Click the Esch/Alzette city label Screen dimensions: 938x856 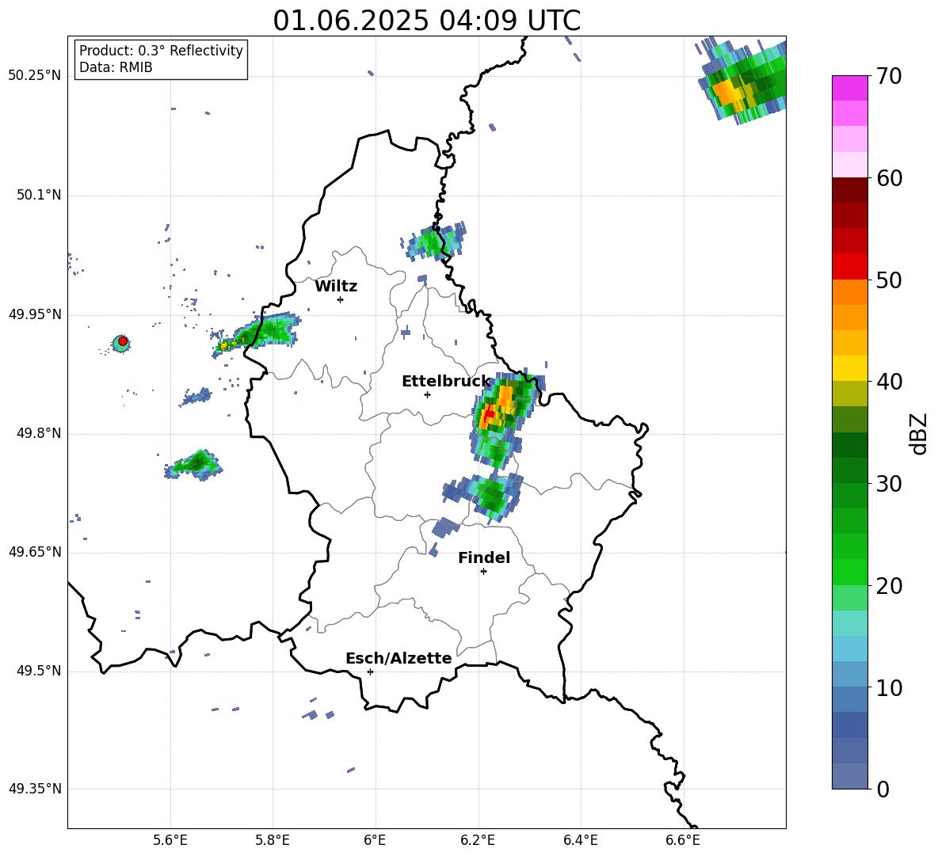[x=398, y=659]
